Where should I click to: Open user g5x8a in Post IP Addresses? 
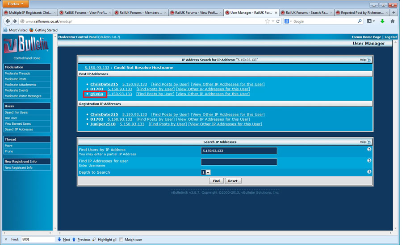click(96, 94)
